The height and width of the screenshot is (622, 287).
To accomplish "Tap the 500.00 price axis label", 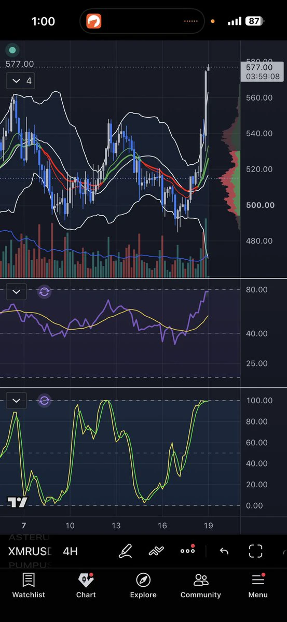I will pos(259,205).
